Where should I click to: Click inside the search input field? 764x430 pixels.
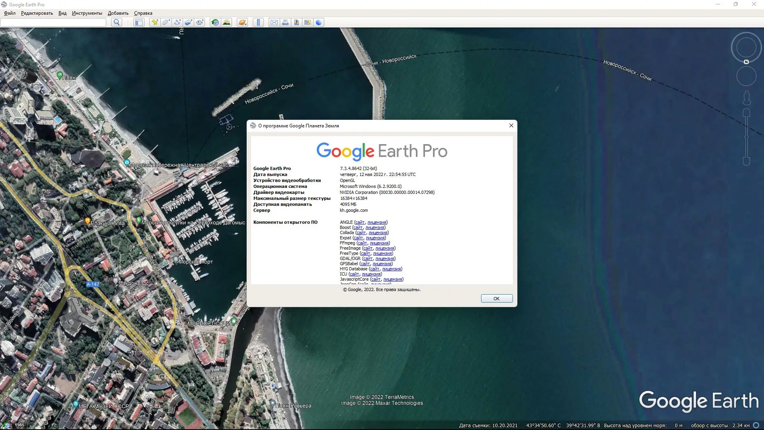[53, 22]
